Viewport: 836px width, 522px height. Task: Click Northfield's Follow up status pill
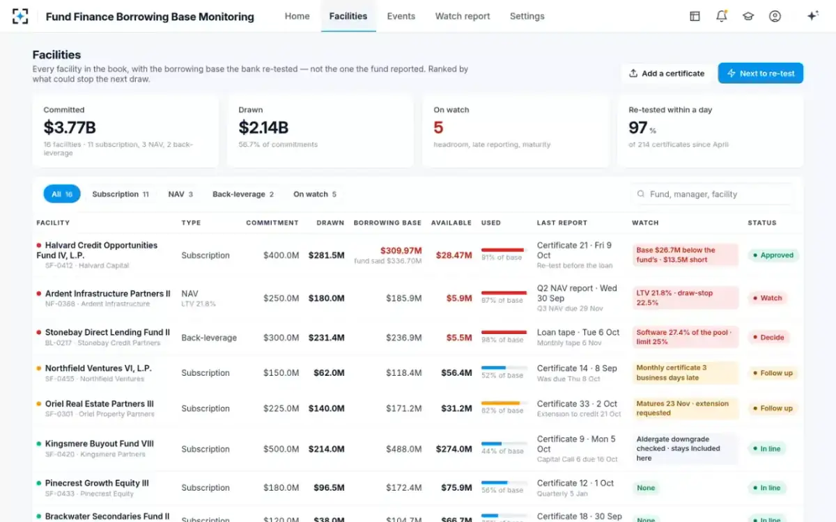(x=773, y=373)
